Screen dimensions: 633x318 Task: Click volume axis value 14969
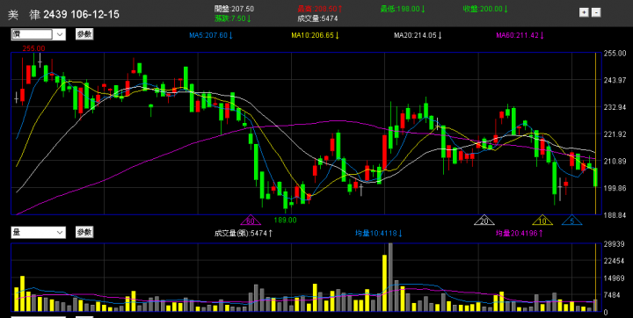614,278
